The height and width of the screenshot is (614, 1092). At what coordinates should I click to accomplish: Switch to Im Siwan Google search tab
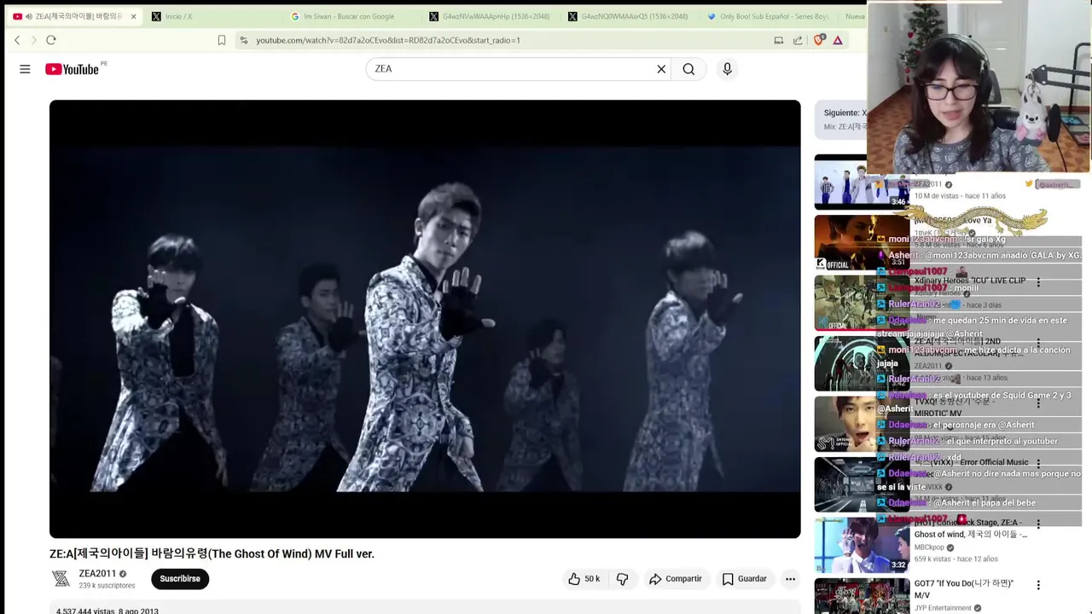click(x=348, y=16)
